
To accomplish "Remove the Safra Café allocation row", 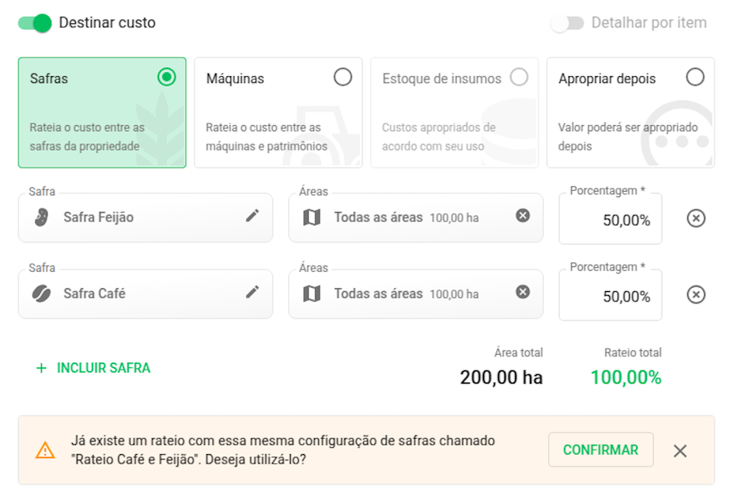I will tap(696, 295).
